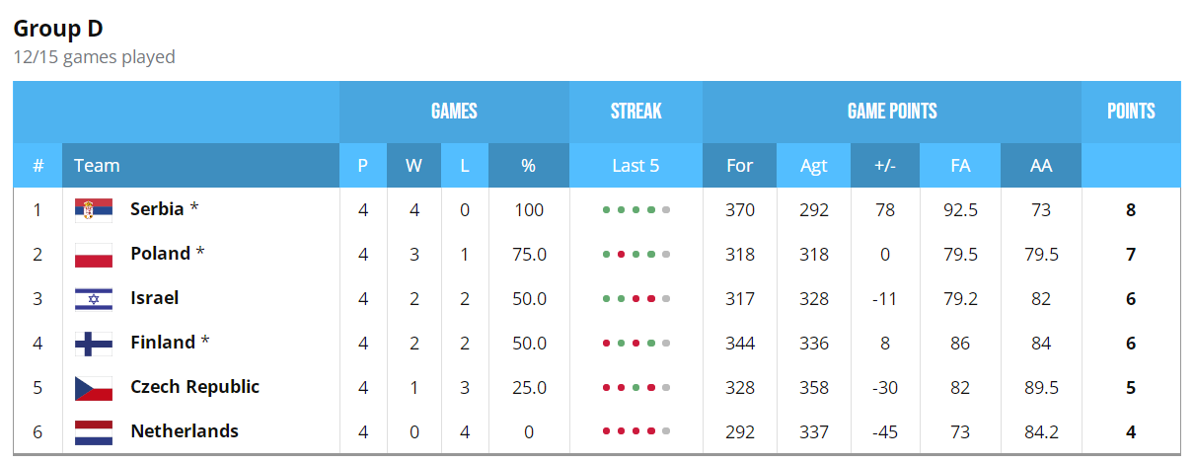Click Netherlands' Last 5 streak dots
The height and width of the screenshot is (464, 1195).
click(635, 432)
